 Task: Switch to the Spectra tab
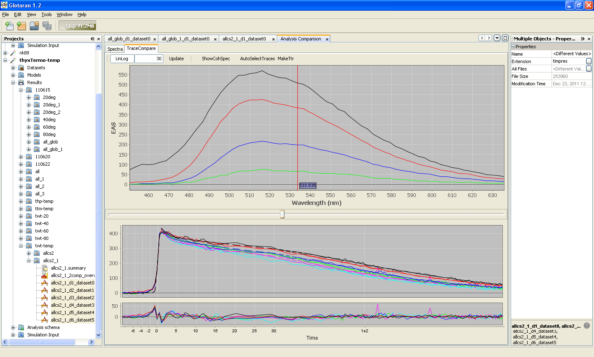point(115,49)
